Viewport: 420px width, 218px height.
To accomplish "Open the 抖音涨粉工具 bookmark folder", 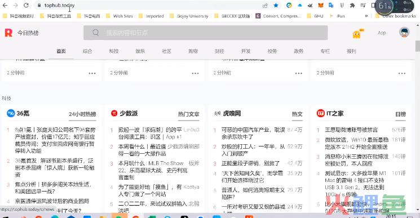I will click(x=55, y=16).
